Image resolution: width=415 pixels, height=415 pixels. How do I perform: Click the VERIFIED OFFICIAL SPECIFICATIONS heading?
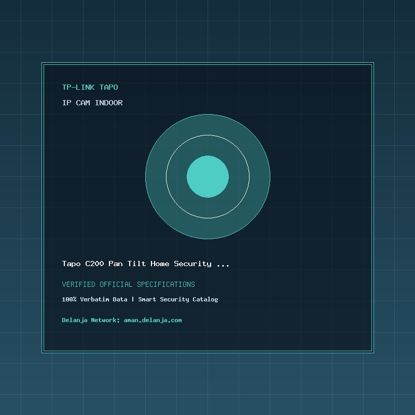pos(128,284)
